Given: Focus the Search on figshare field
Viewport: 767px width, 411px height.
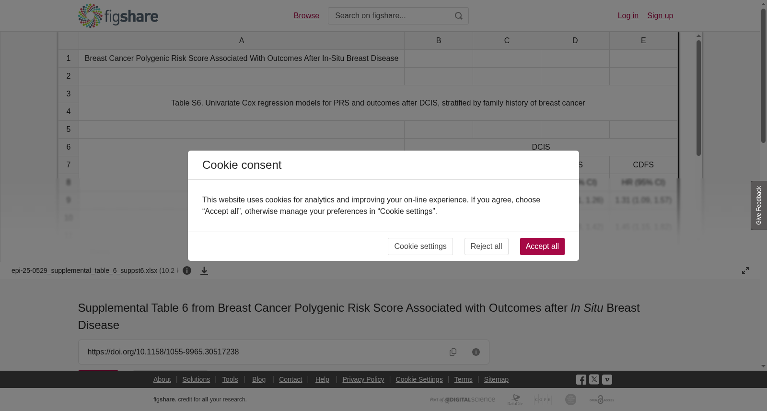Looking at the screenshot, I should [391, 16].
